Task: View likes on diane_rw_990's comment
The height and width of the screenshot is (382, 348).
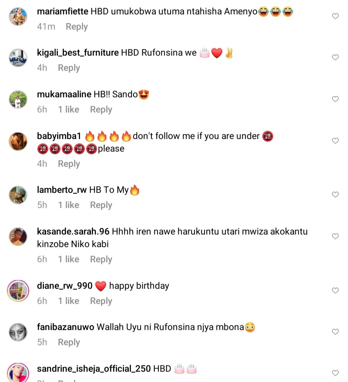Action: (x=69, y=301)
